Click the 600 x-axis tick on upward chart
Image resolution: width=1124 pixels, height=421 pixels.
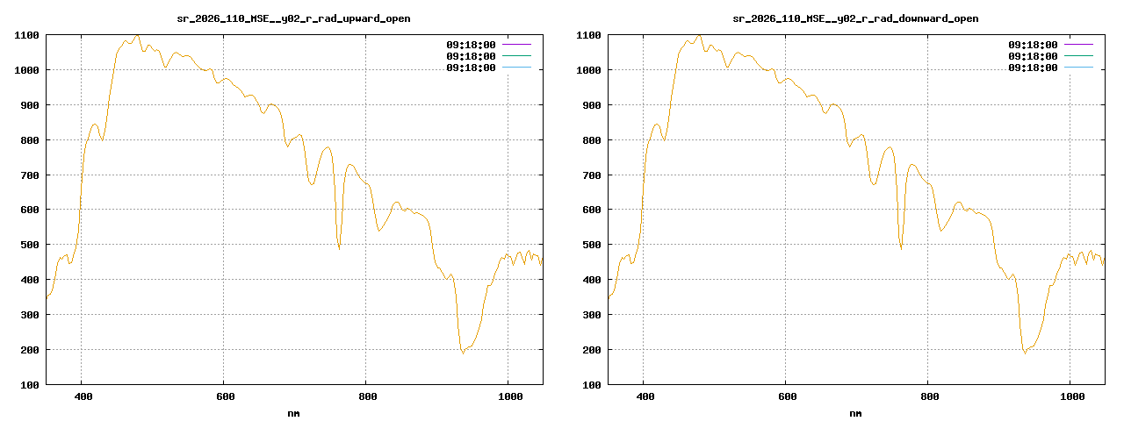[x=225, y=397]
